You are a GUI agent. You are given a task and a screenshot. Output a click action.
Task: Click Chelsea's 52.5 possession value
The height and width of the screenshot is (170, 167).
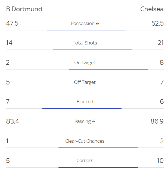coord(157,23)
